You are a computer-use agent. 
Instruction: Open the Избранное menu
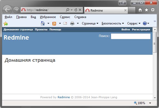pos(48,17)
